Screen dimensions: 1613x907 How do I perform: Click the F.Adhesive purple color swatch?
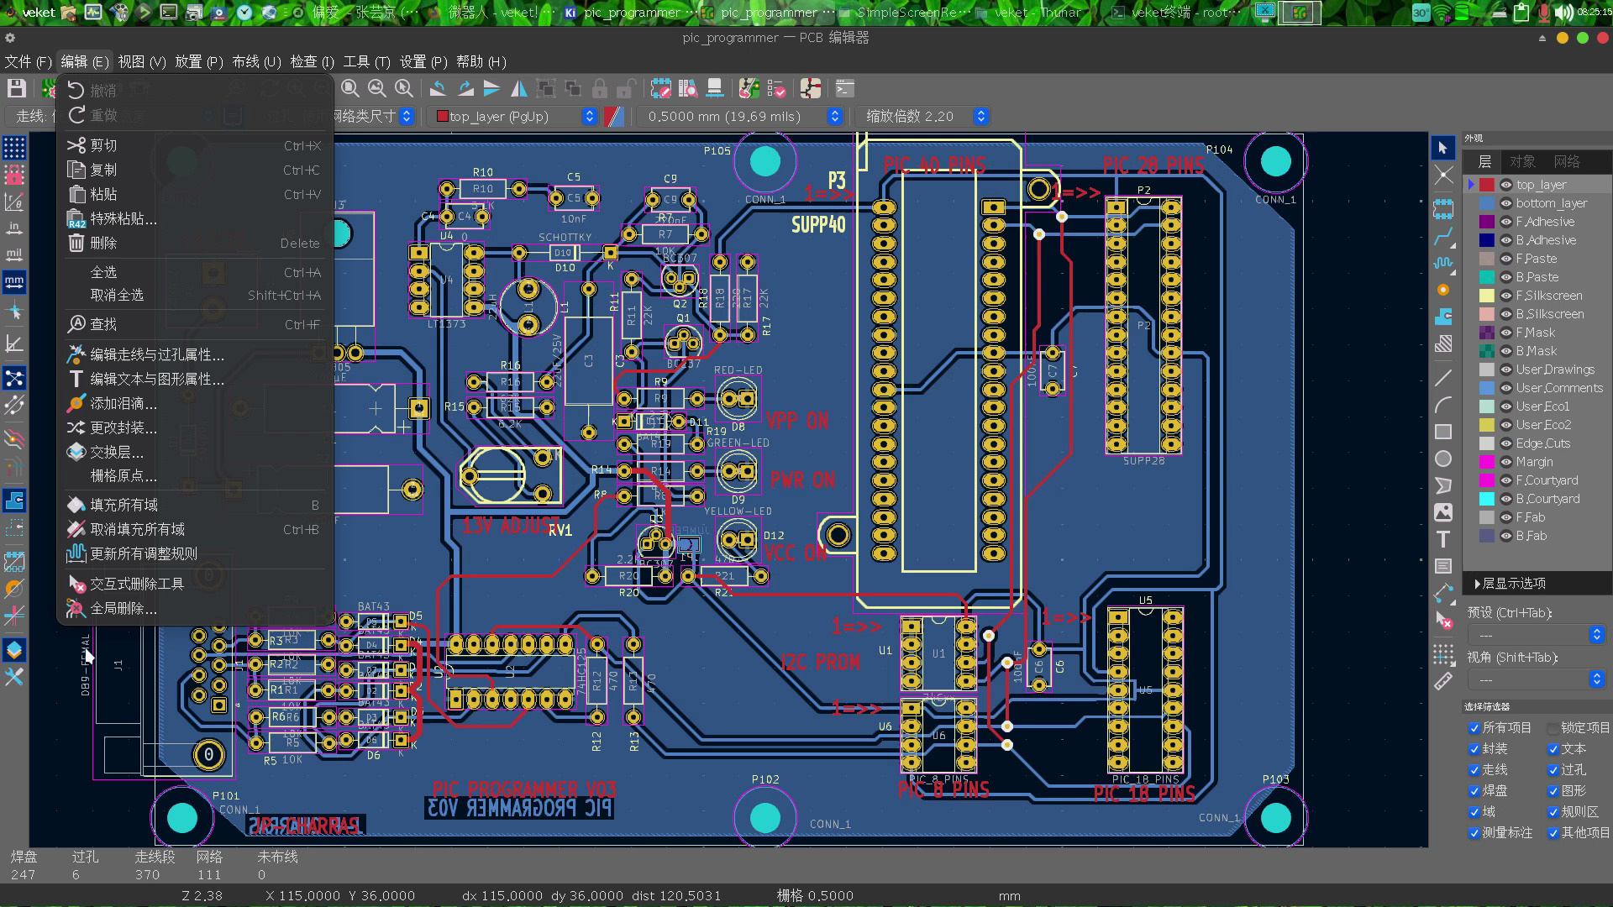pyautogui.click(x=1486, y=222)
